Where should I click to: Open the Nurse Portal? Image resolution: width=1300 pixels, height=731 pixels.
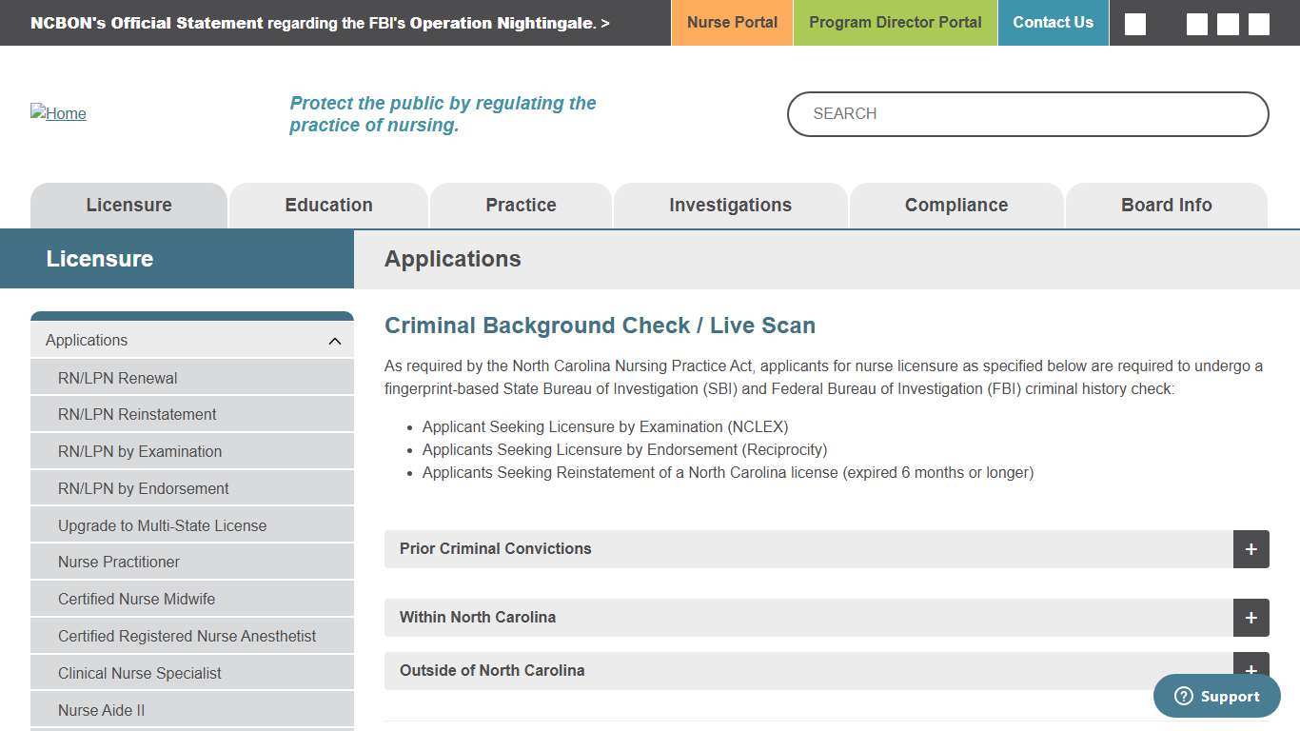click(732, 22)
